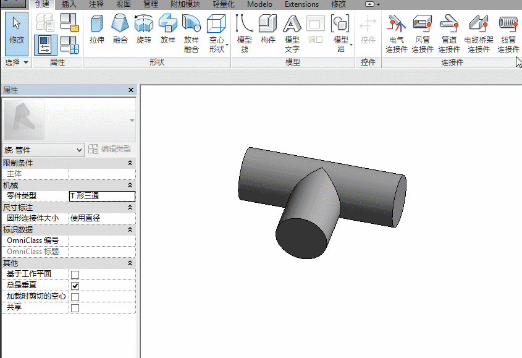The width and height of the screenshot is (522, 358).
Task: Click the 洞口 opening tool
Action: coord(315,29)
